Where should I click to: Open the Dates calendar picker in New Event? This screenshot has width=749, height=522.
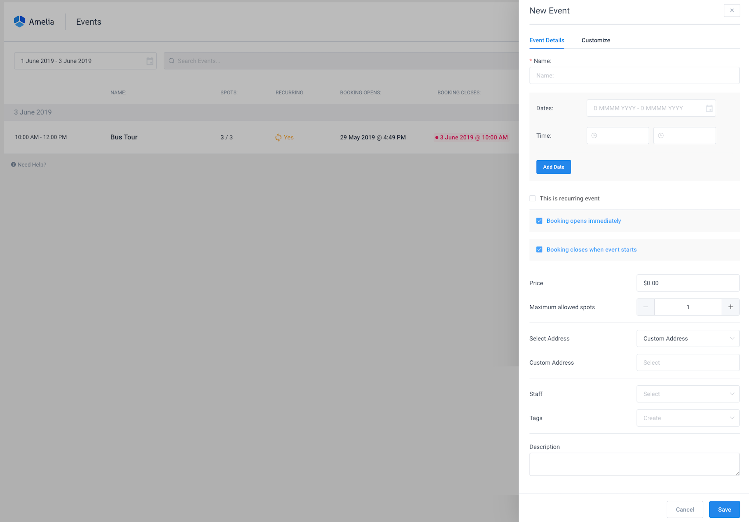point(709,108)
